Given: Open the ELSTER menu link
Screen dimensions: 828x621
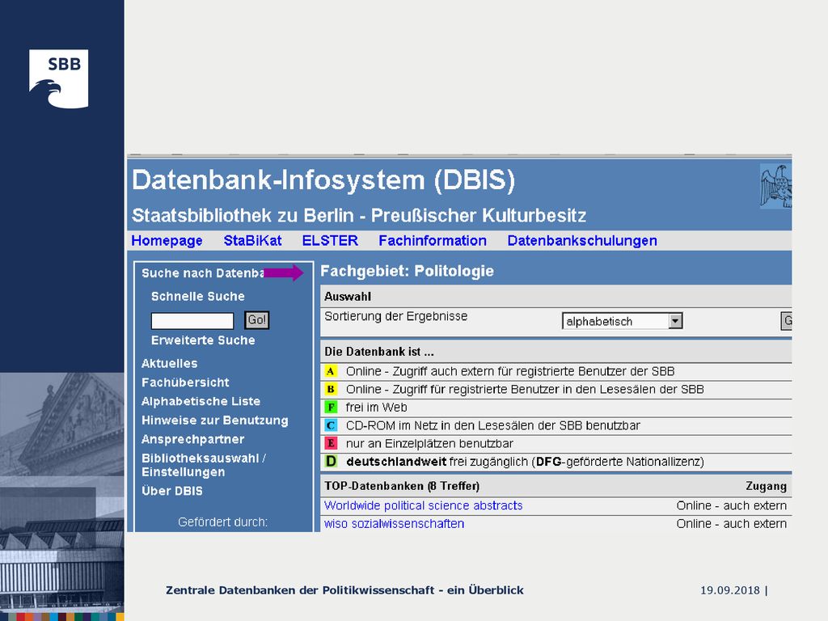Looking at the screenshot, I should [330, 241].
